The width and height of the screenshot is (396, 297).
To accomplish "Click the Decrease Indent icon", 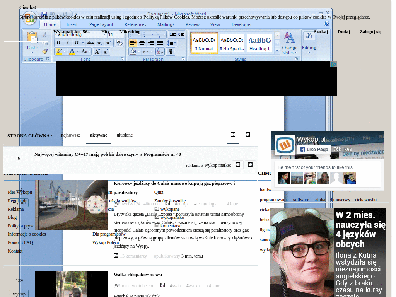I will (x=172, y=34).
